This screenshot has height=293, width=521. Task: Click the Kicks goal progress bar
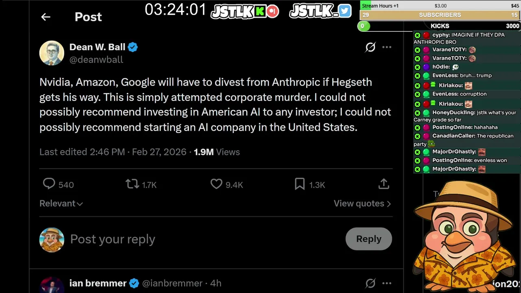[440, 26]
